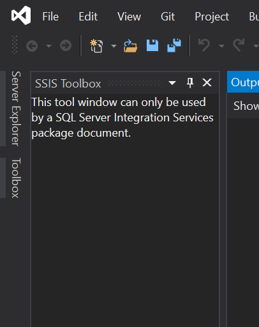Click the Visual Studio logo icon

pos(21,15)
